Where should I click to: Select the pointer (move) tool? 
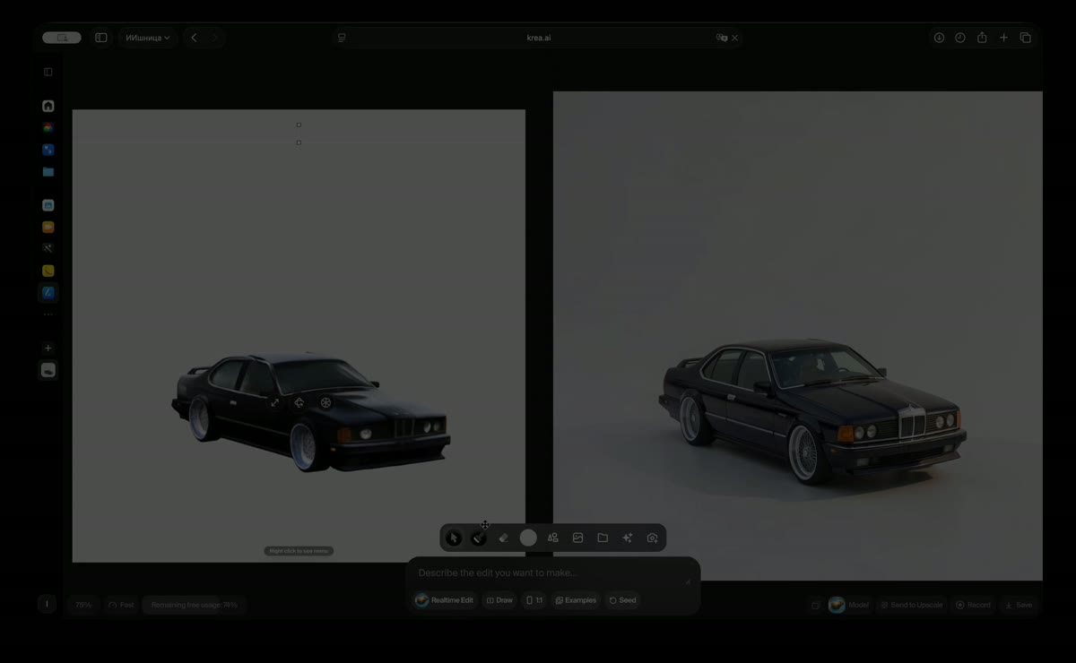pos(454,538)
